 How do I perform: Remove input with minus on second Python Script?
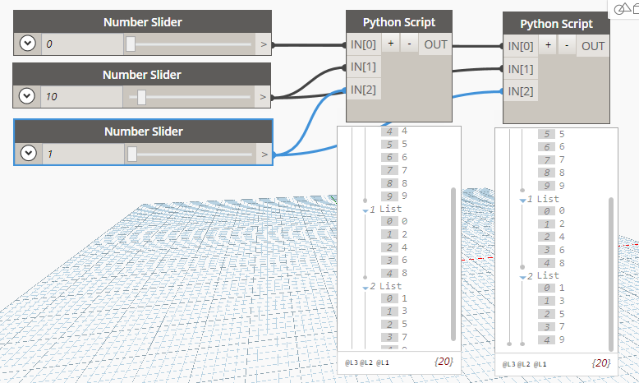(x=567, y=45)
